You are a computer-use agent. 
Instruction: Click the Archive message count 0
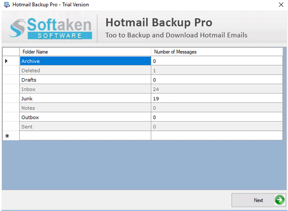point(217,61)
